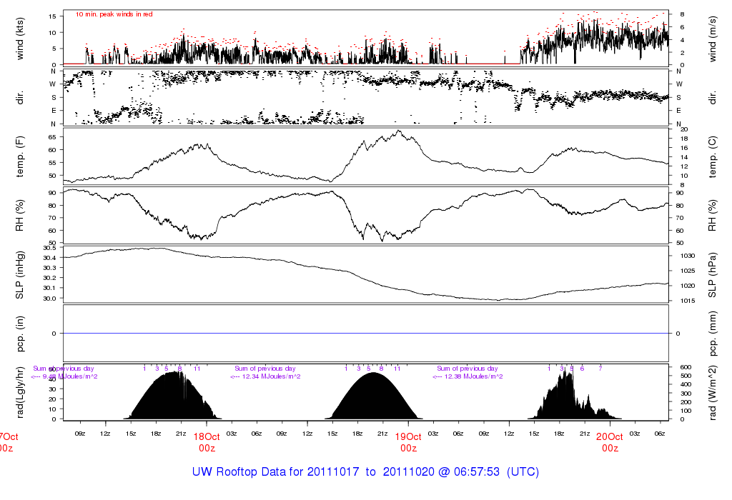
Task: Select the 'rad (W/m^2)' axis label
Action: tap(712, 393)
